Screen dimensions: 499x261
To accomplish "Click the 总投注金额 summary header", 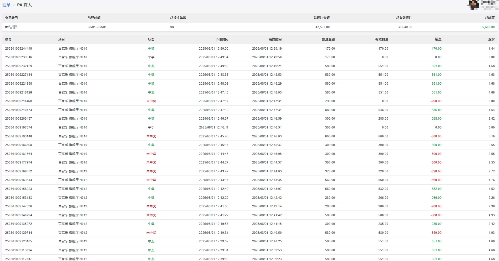I will tap(322, 18).
